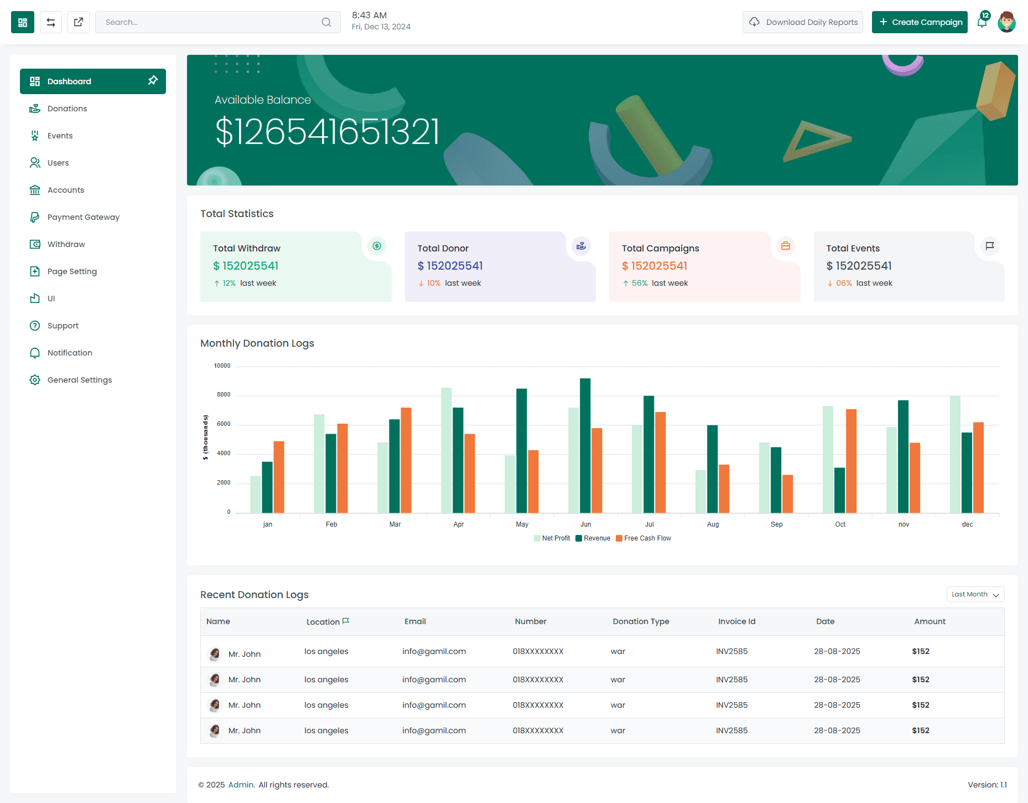
Task: Toggle Net Profit legend swatch in chart
Action: coord(537,538)
